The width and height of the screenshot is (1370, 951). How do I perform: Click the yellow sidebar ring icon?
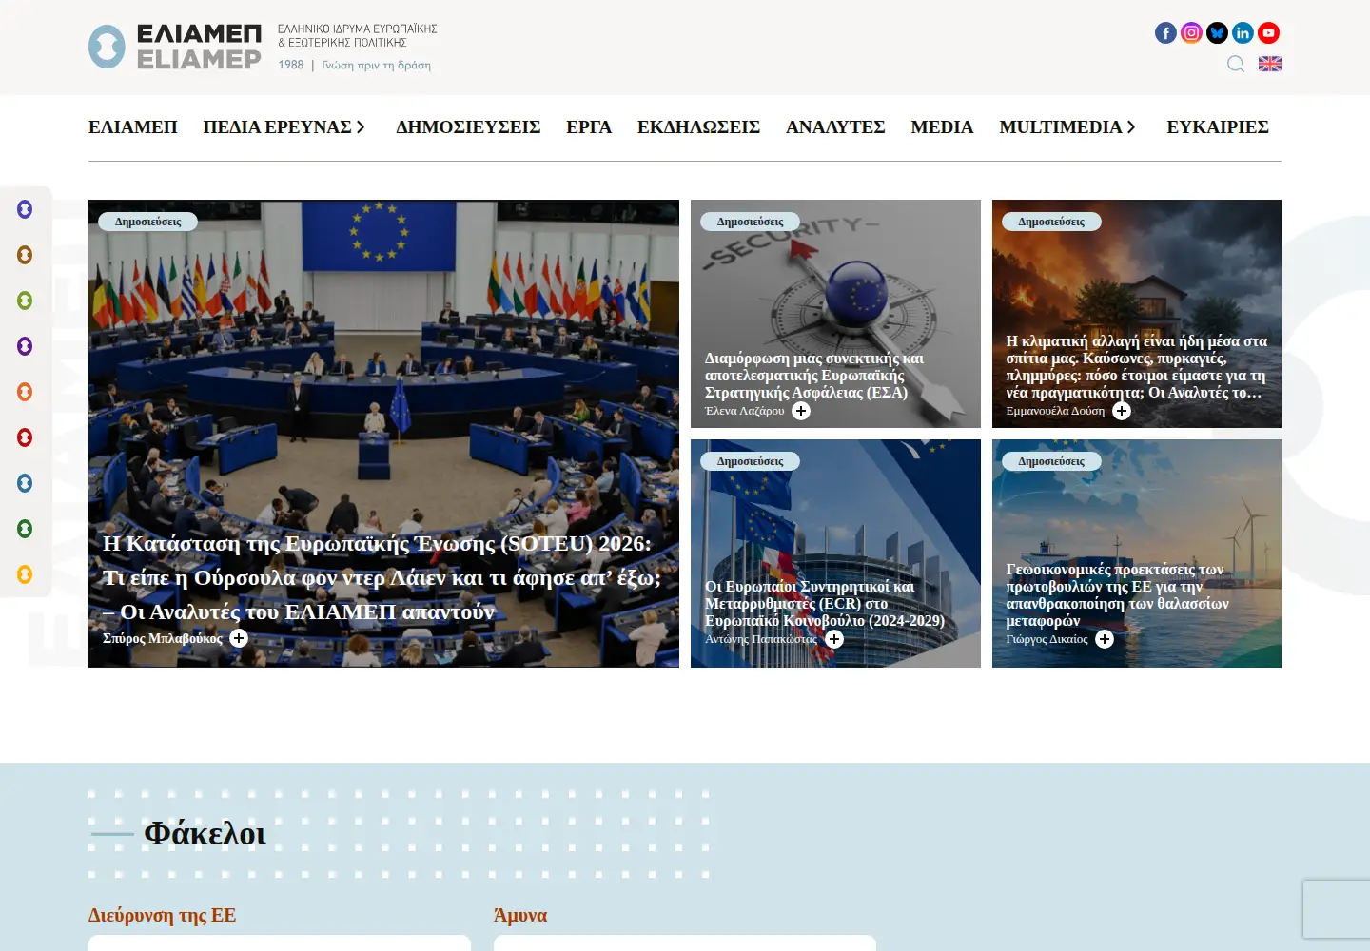pyautogui.click(x=25, y=574)
